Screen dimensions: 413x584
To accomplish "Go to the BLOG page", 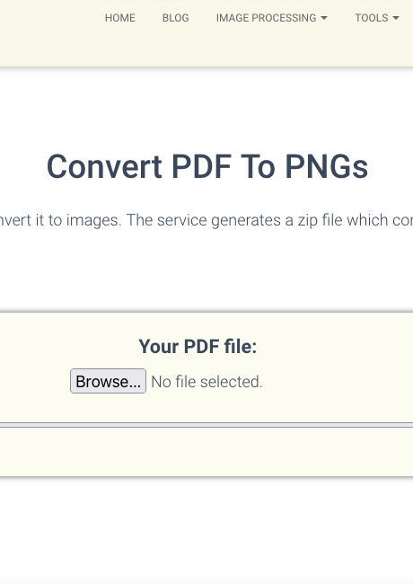I will [176, 18].
